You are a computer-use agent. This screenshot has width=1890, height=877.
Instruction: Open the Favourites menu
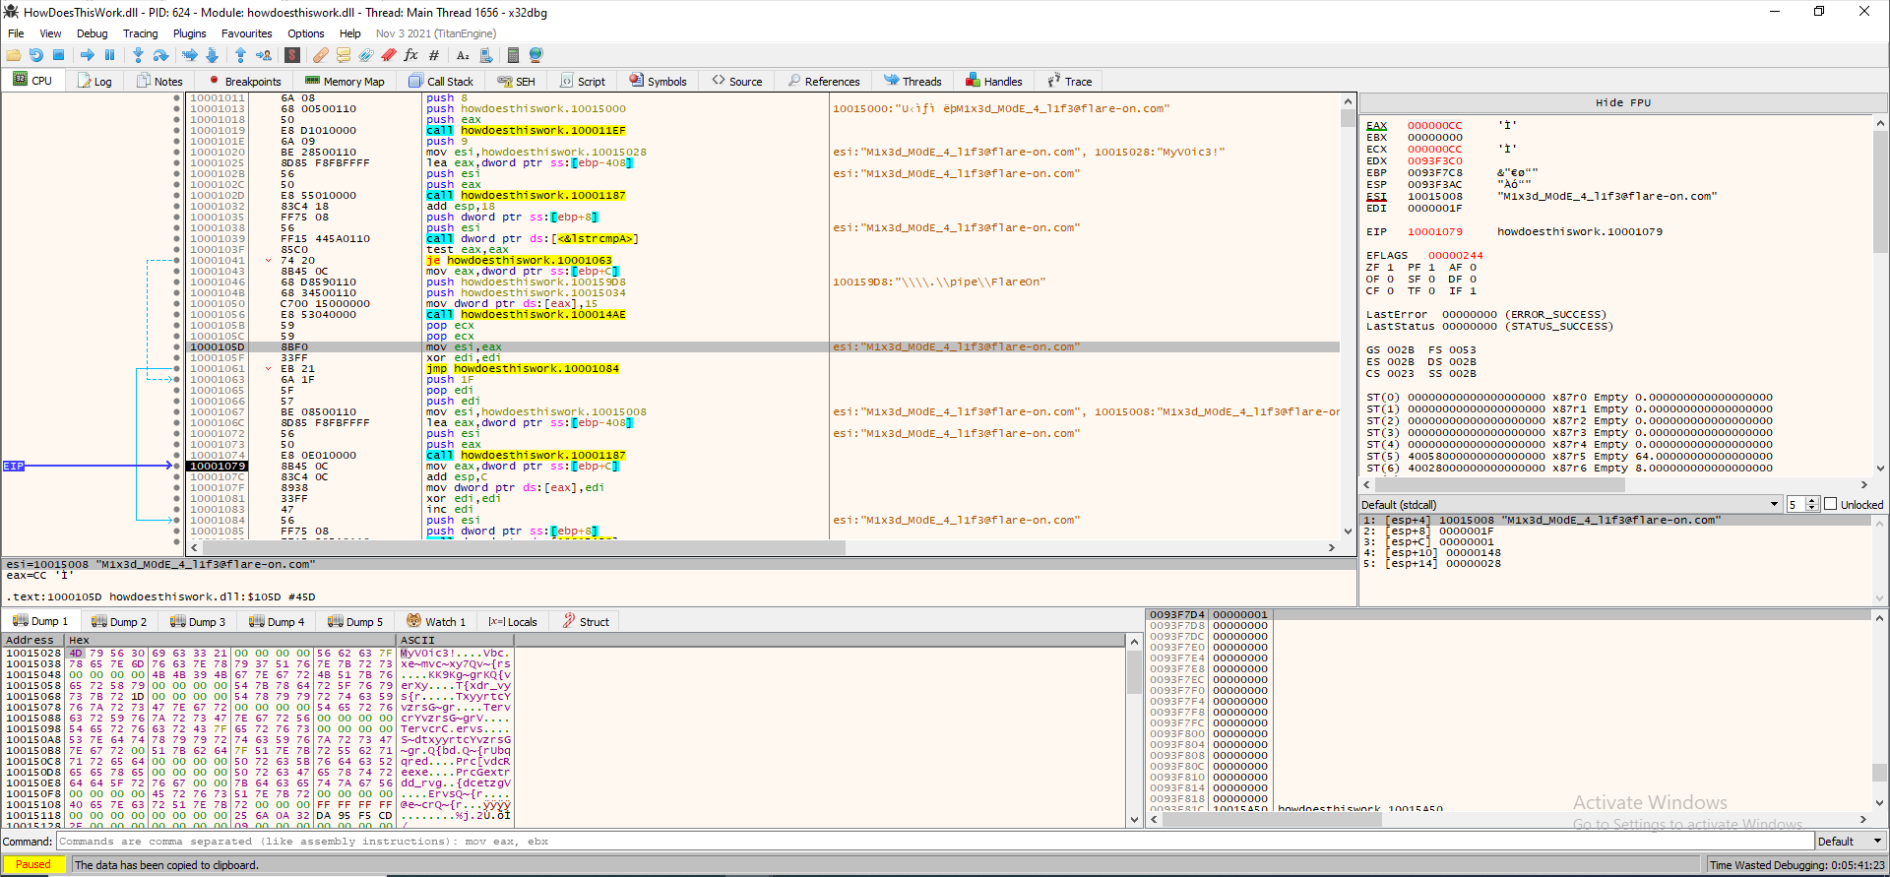tap(247, 33)
